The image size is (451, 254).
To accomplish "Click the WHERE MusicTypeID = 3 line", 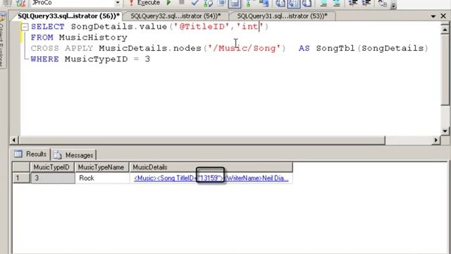I will pos(90,59).
